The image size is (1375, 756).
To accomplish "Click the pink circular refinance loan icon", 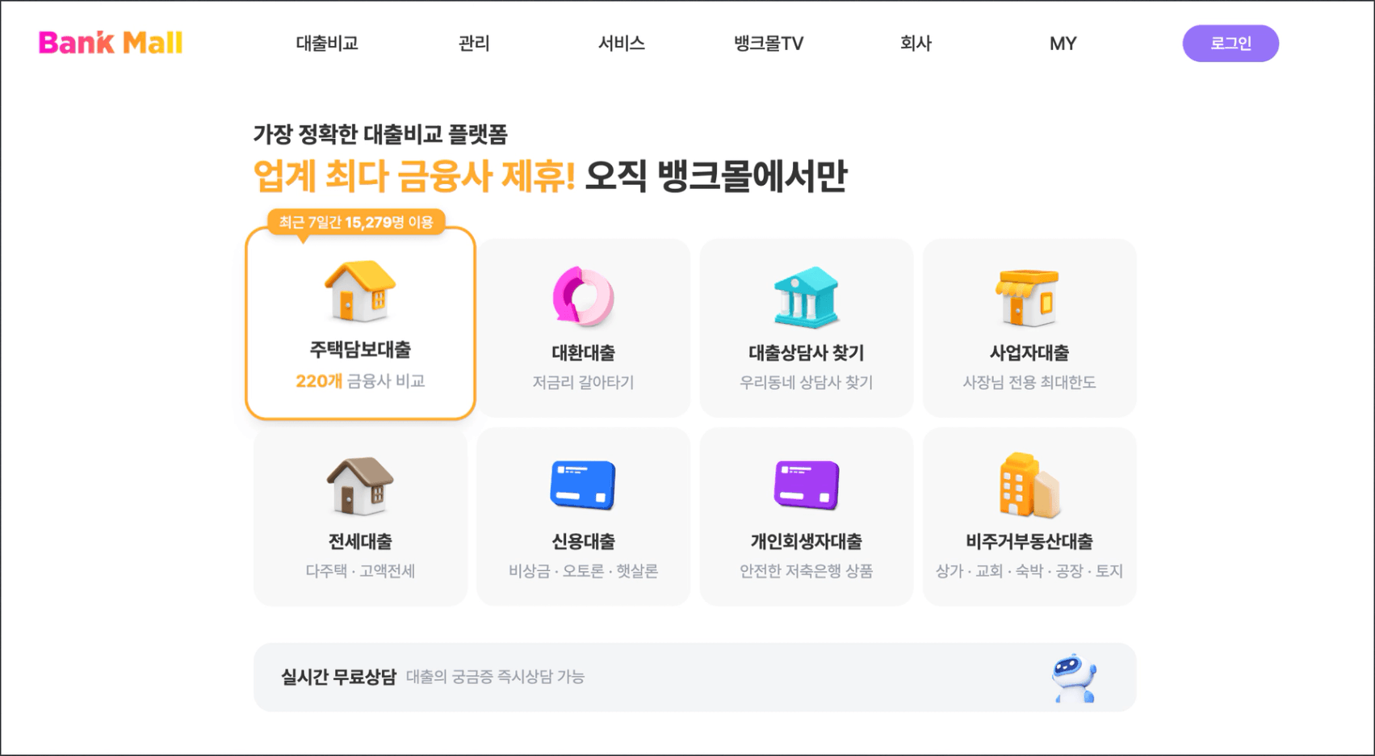I will click(x=583, y=296).
